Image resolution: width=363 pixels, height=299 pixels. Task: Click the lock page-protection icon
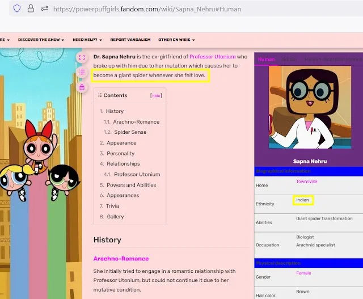point(82,87)
